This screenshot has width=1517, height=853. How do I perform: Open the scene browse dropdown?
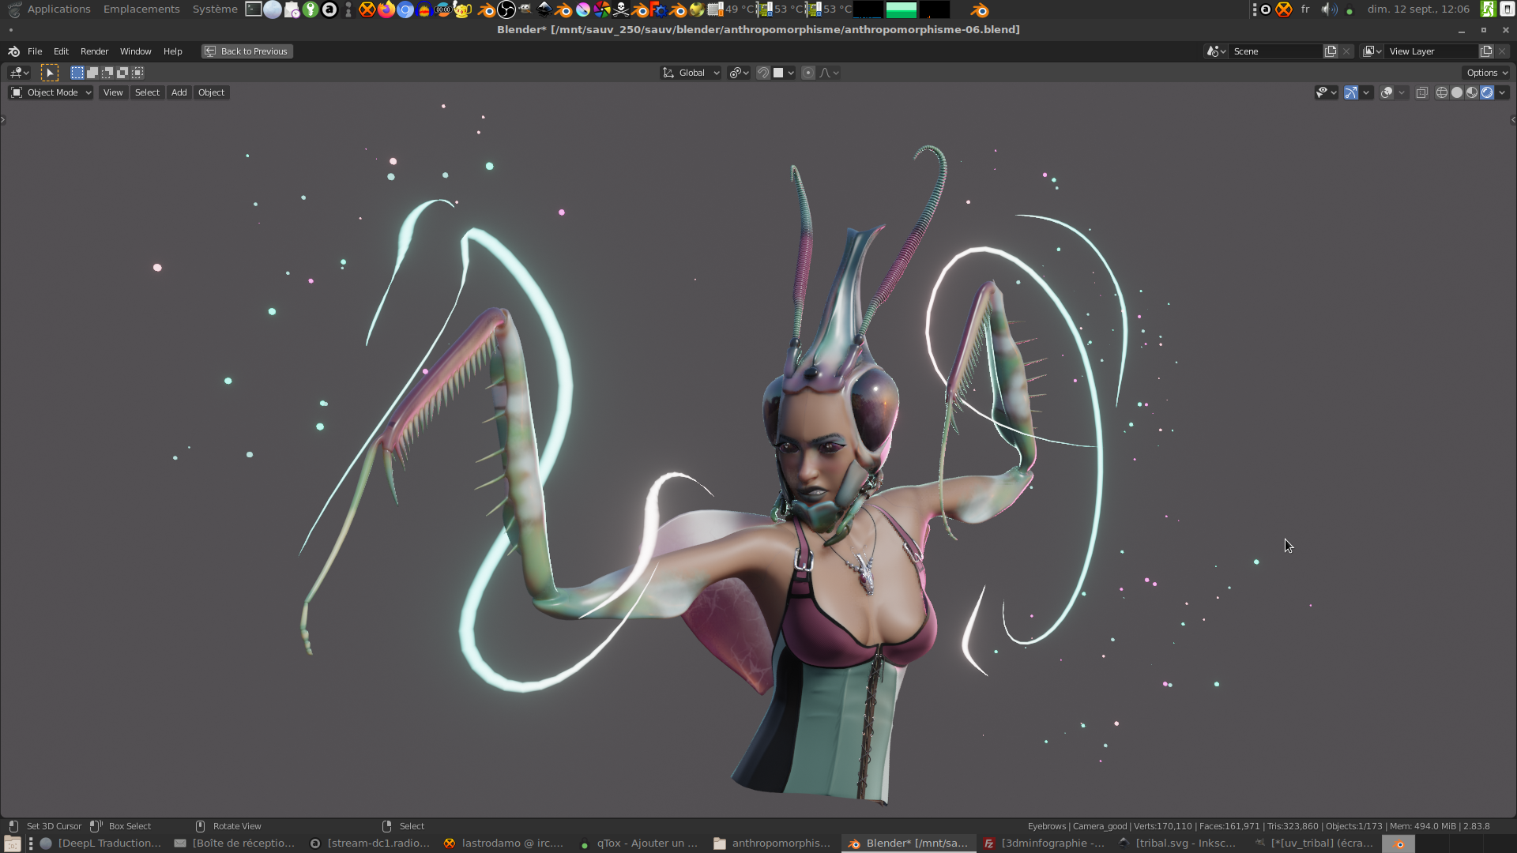(x=1215, y=51)
